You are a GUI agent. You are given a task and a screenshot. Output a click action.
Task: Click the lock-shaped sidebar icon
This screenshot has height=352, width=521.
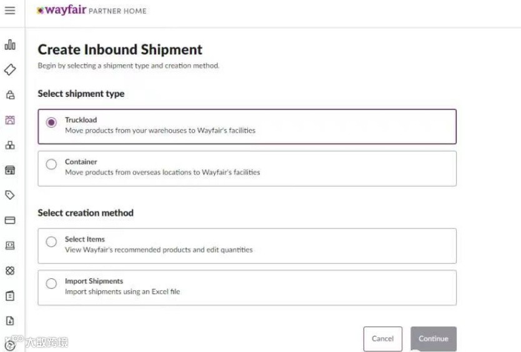10,95
